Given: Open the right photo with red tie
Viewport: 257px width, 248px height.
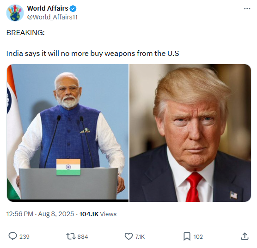Looking at the screenshot, I should click(x=190, y=133).
